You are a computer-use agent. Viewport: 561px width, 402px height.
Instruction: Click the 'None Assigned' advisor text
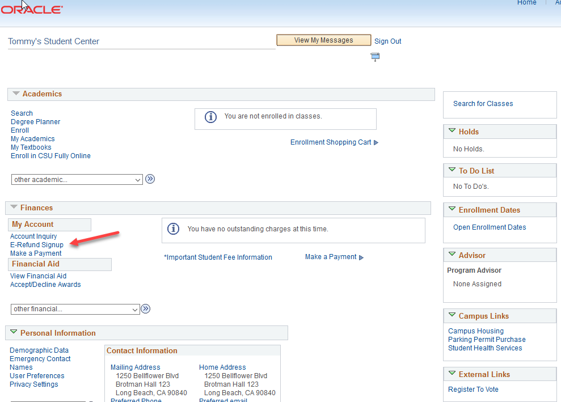(x=477, y=284)
